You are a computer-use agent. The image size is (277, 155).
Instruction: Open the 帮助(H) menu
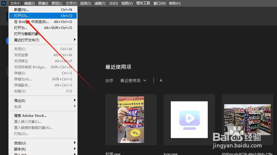(x=175, y=3)
